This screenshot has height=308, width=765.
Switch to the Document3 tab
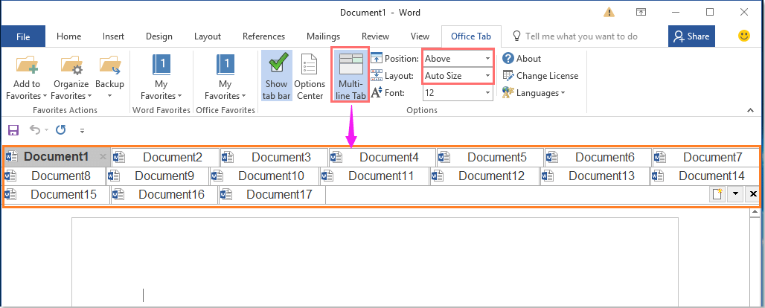tap(274, 157)
